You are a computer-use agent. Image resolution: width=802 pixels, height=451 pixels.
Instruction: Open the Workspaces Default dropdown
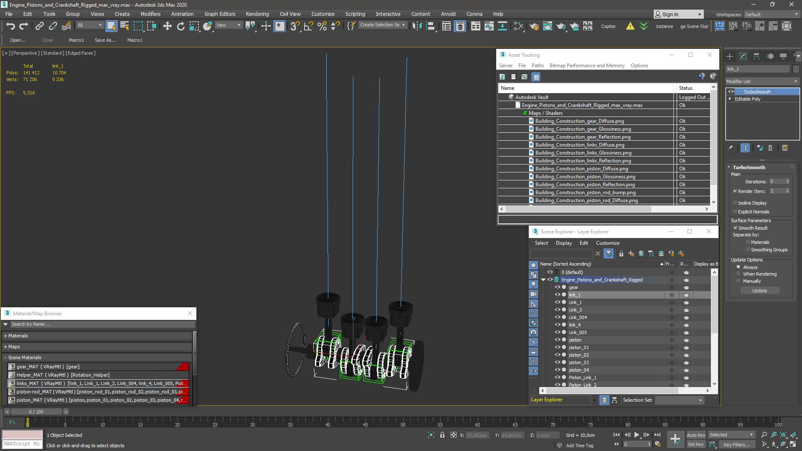pyautogui.click(x=772, y=14)
